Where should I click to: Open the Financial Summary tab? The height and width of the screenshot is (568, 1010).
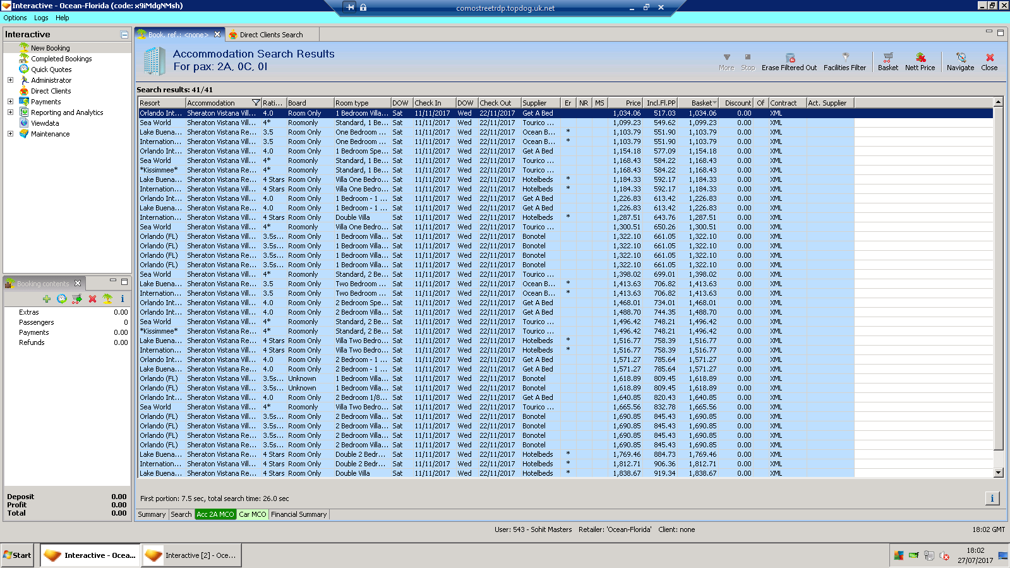pos(299,514)
